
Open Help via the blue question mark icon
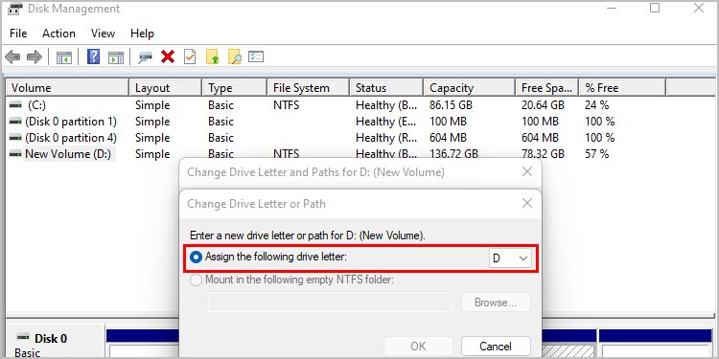pos(94,57)
